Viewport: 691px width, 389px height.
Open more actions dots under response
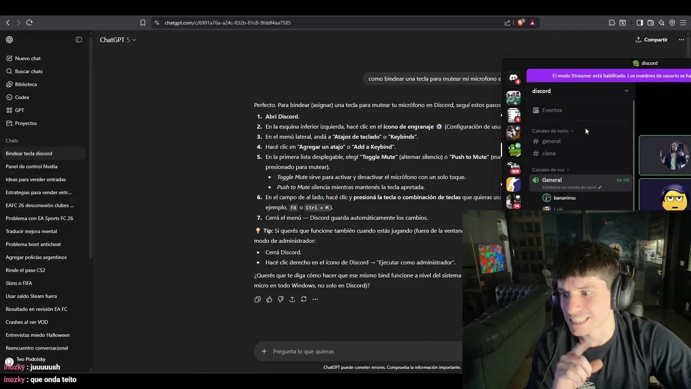pos(315,299)
